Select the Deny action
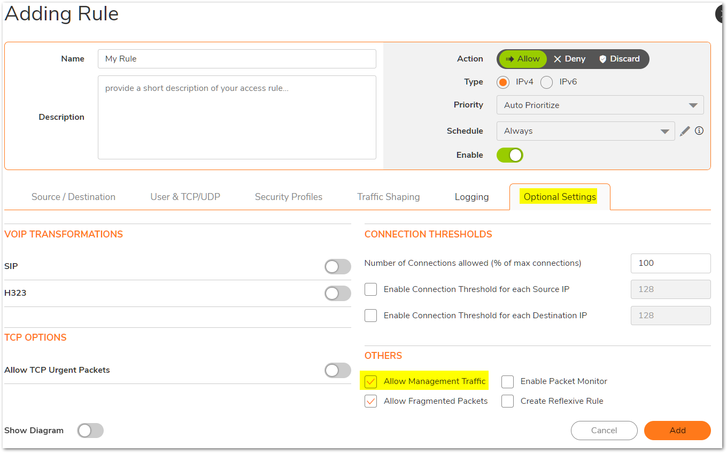727x453 pixels. 569,59
